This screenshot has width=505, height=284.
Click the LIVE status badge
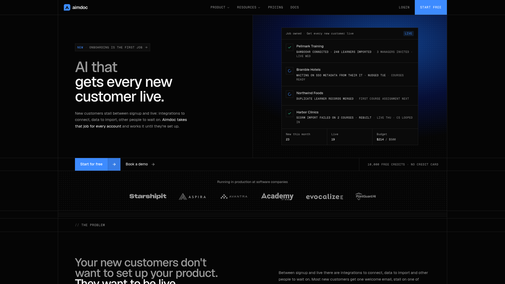pos(408,34)
